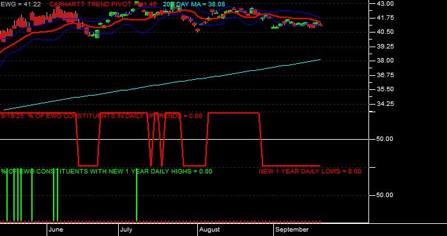Click the August label on the time axis
The image size is (447, 236).
(x=209, y=230)
